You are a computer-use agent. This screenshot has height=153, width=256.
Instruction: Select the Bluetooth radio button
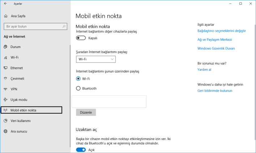[x=78, y=88]
